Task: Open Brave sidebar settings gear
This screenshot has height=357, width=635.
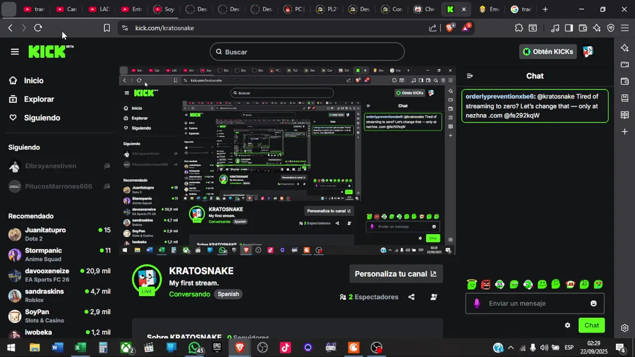Action: [625, 328]
